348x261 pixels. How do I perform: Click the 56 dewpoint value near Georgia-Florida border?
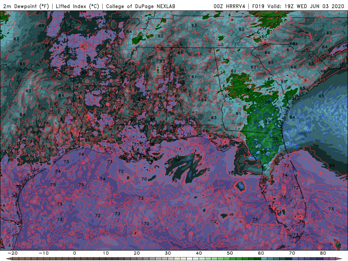click(275, 138)
